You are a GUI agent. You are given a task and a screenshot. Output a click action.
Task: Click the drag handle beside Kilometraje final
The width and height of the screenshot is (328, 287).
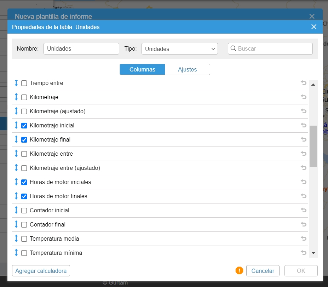[x=16, y=139]
